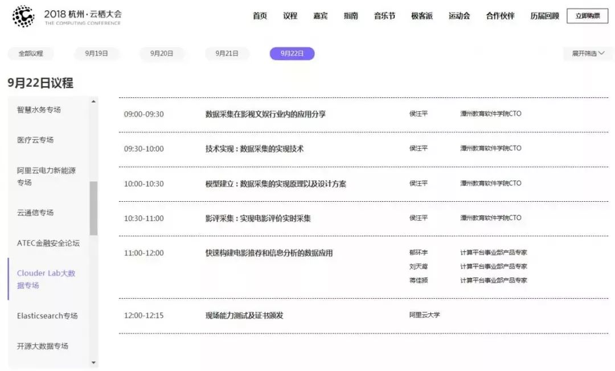Click speaker name in the 09:00-09:30 row
Screen dimensions: 615x371
pyautogui.click(x=419, y=114)
